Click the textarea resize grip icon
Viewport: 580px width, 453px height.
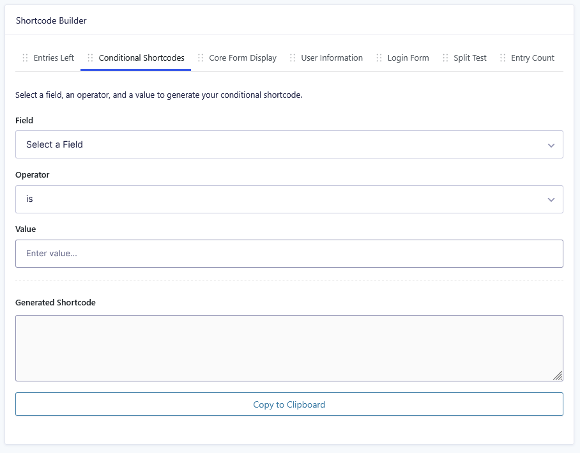point(558,376)
